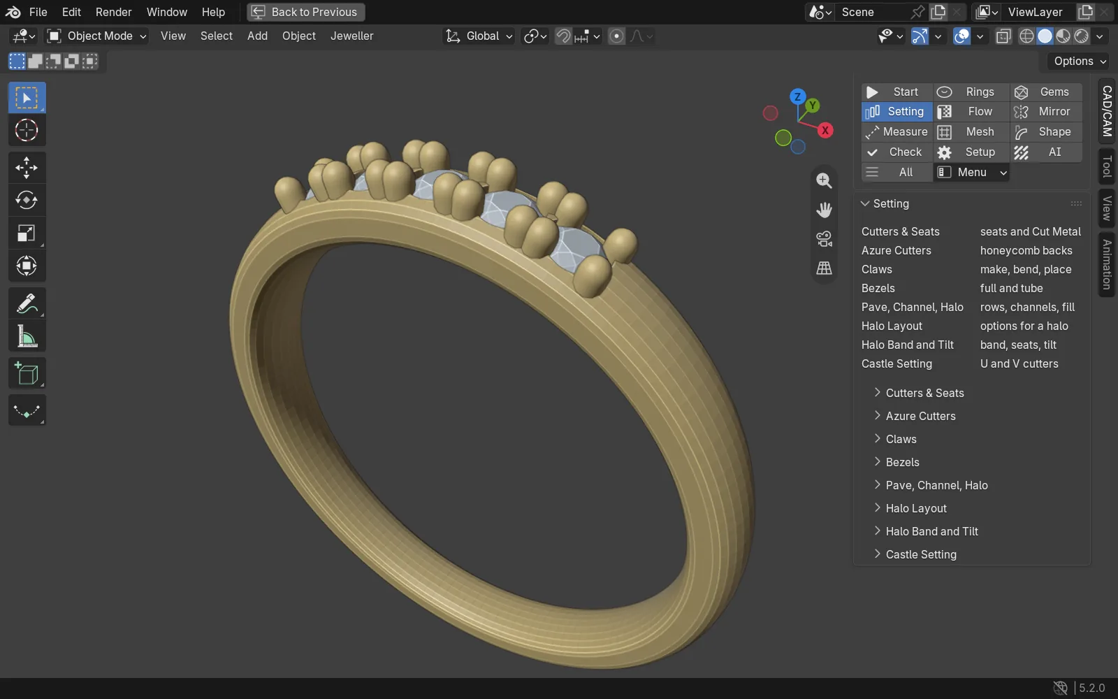Click the ViewLayer name field
This screenshot has height=699, width=1118.
click(1040, 12)
